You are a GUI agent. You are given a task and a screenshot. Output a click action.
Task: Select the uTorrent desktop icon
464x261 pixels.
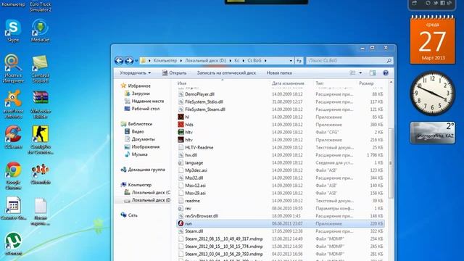point(13,244)
